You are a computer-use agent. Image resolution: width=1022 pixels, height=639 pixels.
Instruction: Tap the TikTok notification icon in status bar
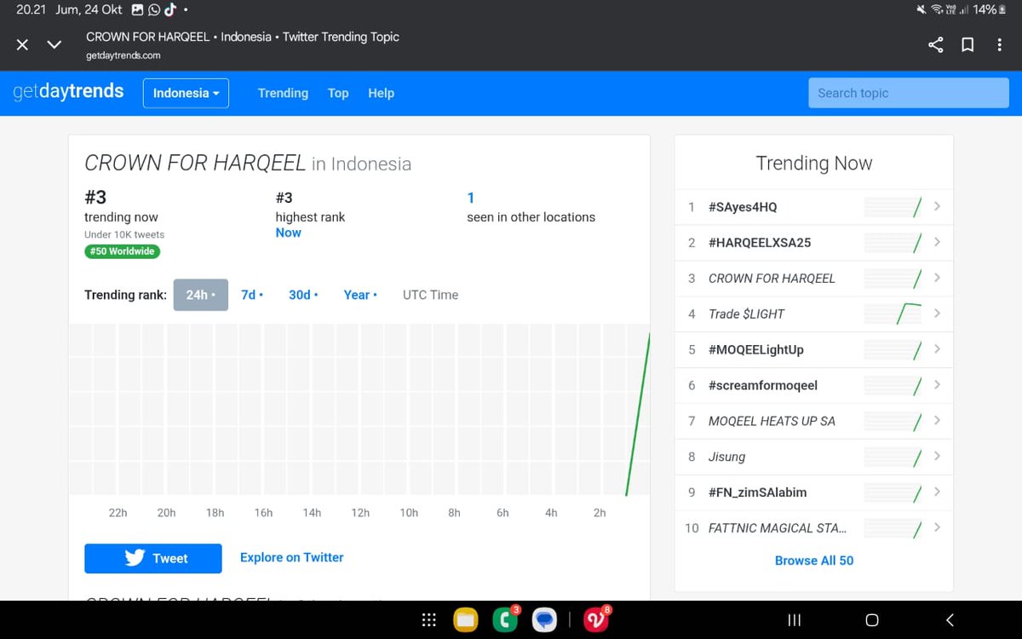[x=170, y=10]
